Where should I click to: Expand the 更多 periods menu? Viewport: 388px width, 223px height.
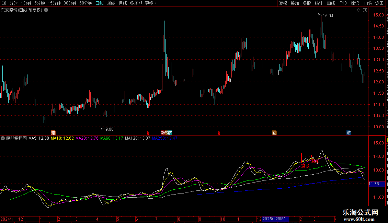click(x=151, y=3)
